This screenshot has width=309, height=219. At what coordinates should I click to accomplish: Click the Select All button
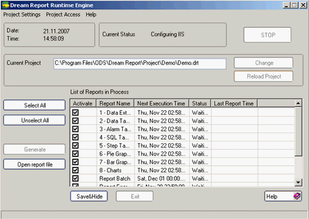tap(34, 105)
